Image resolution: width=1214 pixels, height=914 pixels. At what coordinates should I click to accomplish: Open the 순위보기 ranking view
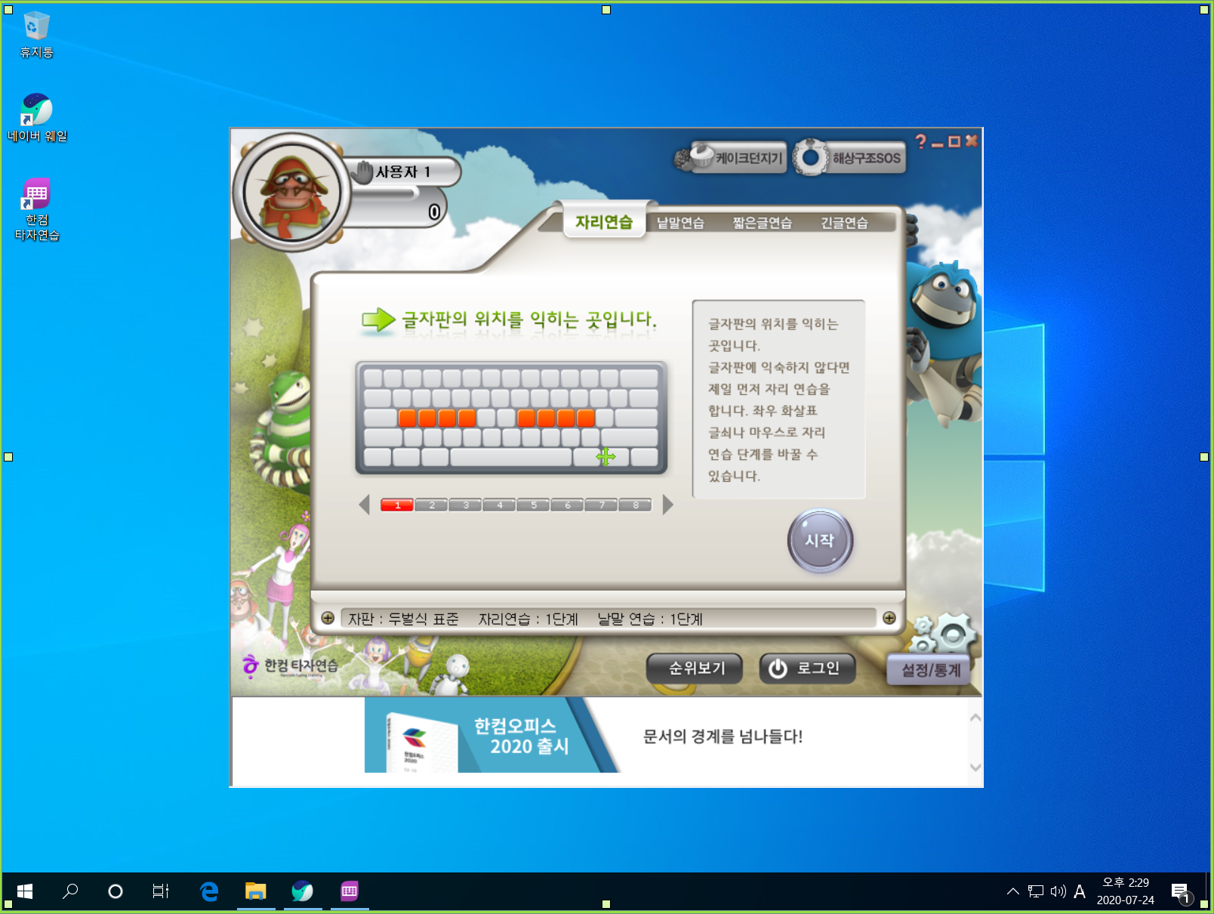[x=695, y=669]
